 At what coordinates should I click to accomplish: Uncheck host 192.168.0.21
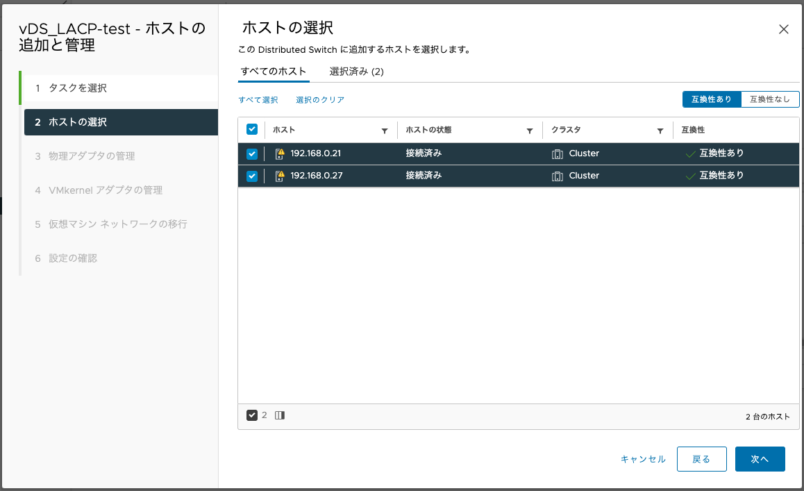tap(252, 153)
